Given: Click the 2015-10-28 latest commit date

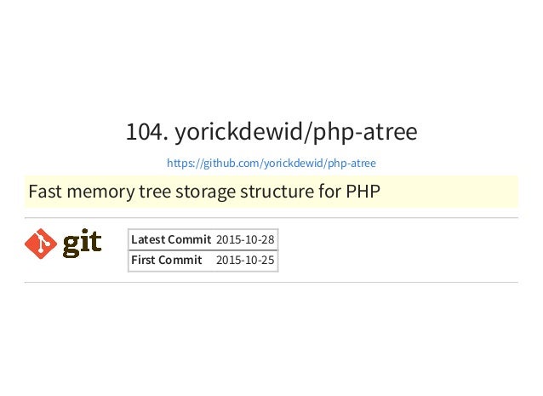Looking at the screenshot, I should pyautogui.click(x=245, y=239).
